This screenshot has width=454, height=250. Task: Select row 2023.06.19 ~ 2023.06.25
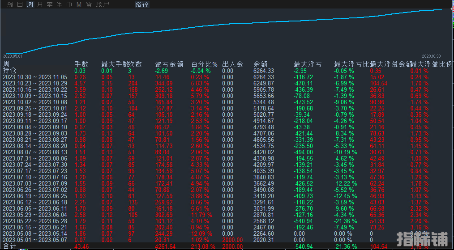35,196
